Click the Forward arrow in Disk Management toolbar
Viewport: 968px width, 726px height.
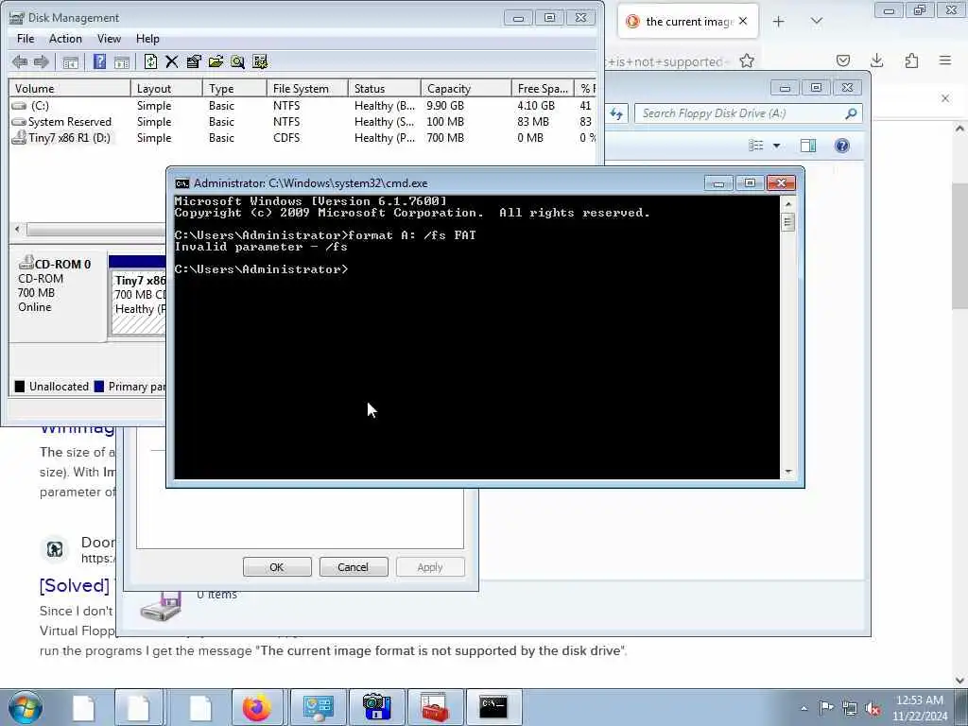tap(42, 61)
